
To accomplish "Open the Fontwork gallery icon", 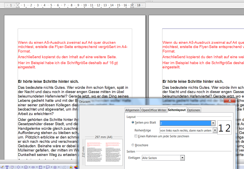I will 71,167.
